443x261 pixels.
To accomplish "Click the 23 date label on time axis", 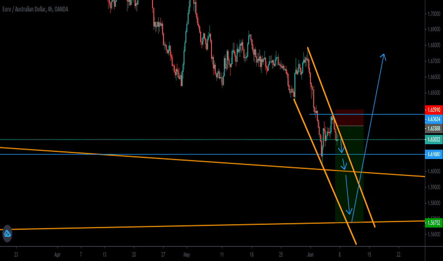I will (x=16, y=254).
